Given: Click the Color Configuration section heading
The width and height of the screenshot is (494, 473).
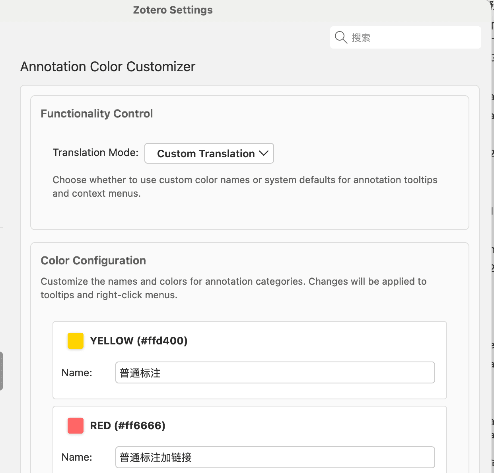Looking at the screenshot, I should [93, 260].
